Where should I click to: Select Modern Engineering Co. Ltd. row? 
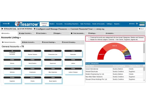click(x=114, y=74)
